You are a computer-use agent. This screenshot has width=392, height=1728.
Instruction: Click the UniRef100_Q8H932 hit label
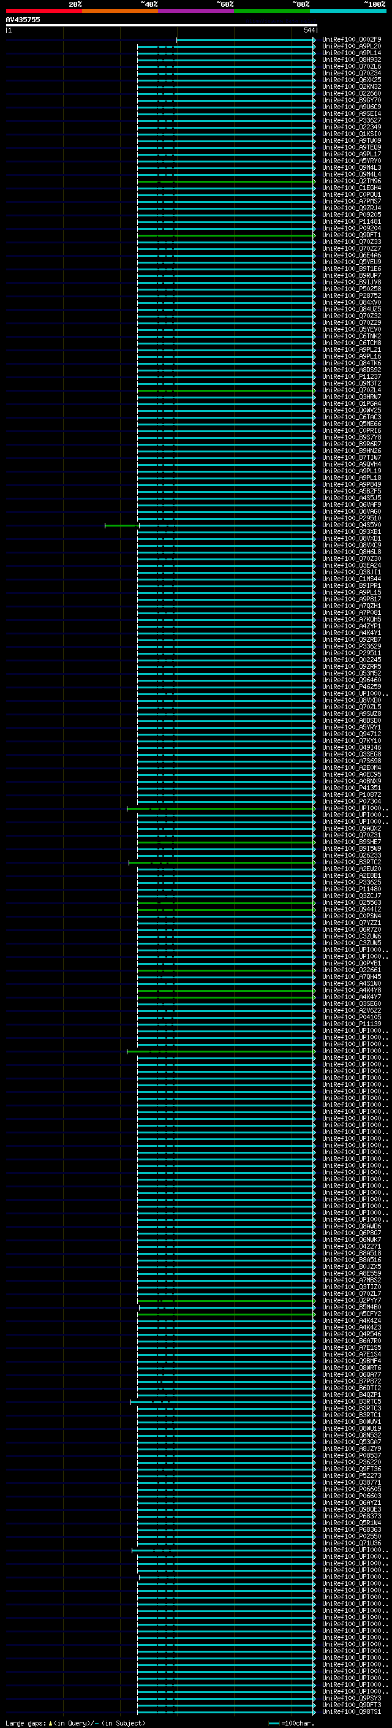[x=352, y=59]
